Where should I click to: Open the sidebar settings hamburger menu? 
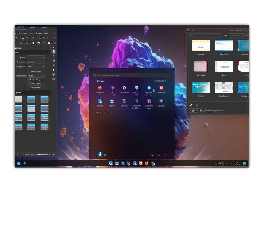(54, 47)
